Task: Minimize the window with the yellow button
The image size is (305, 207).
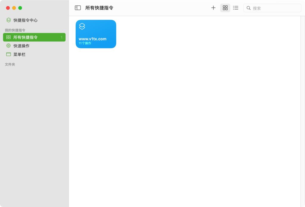Action: tap(14, 8)
